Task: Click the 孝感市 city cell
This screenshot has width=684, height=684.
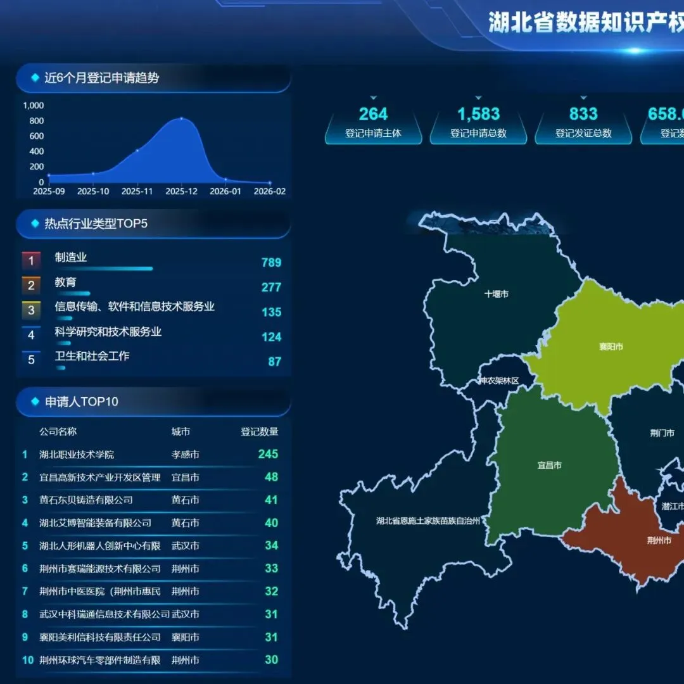Action: (186, 454)
